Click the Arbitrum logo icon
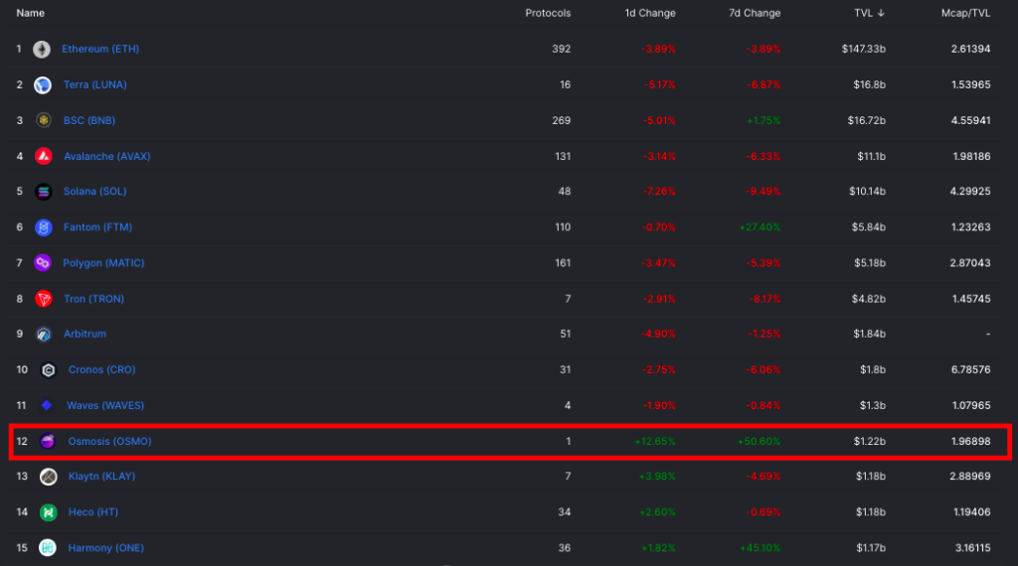Viewport: 1018px width, 566px height. click(x=44, y=335)
